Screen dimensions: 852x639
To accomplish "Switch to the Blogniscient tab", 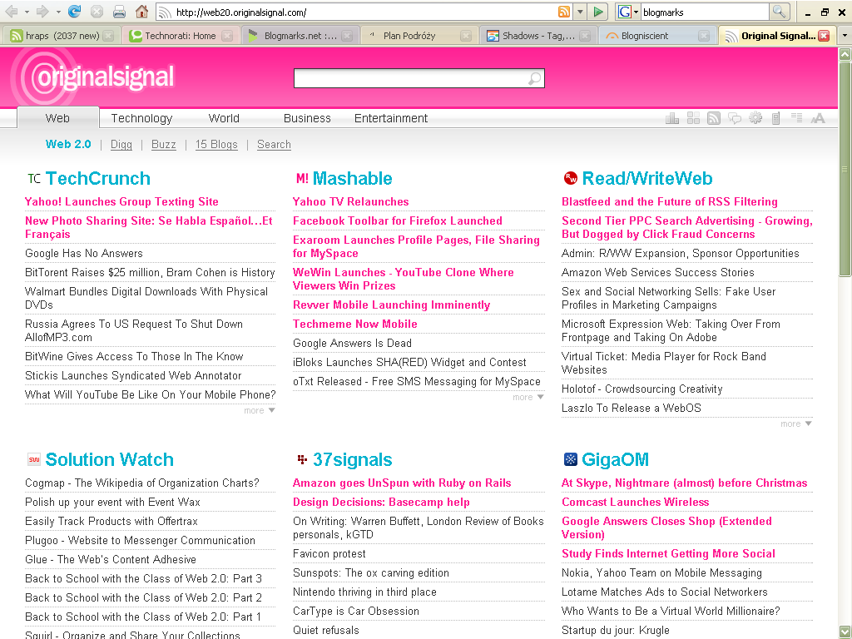I will pyautogui.click(x=658, y=36).
